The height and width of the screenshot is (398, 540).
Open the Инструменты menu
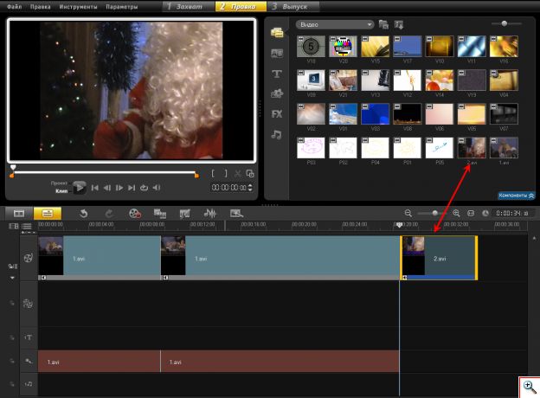point(78,7)
